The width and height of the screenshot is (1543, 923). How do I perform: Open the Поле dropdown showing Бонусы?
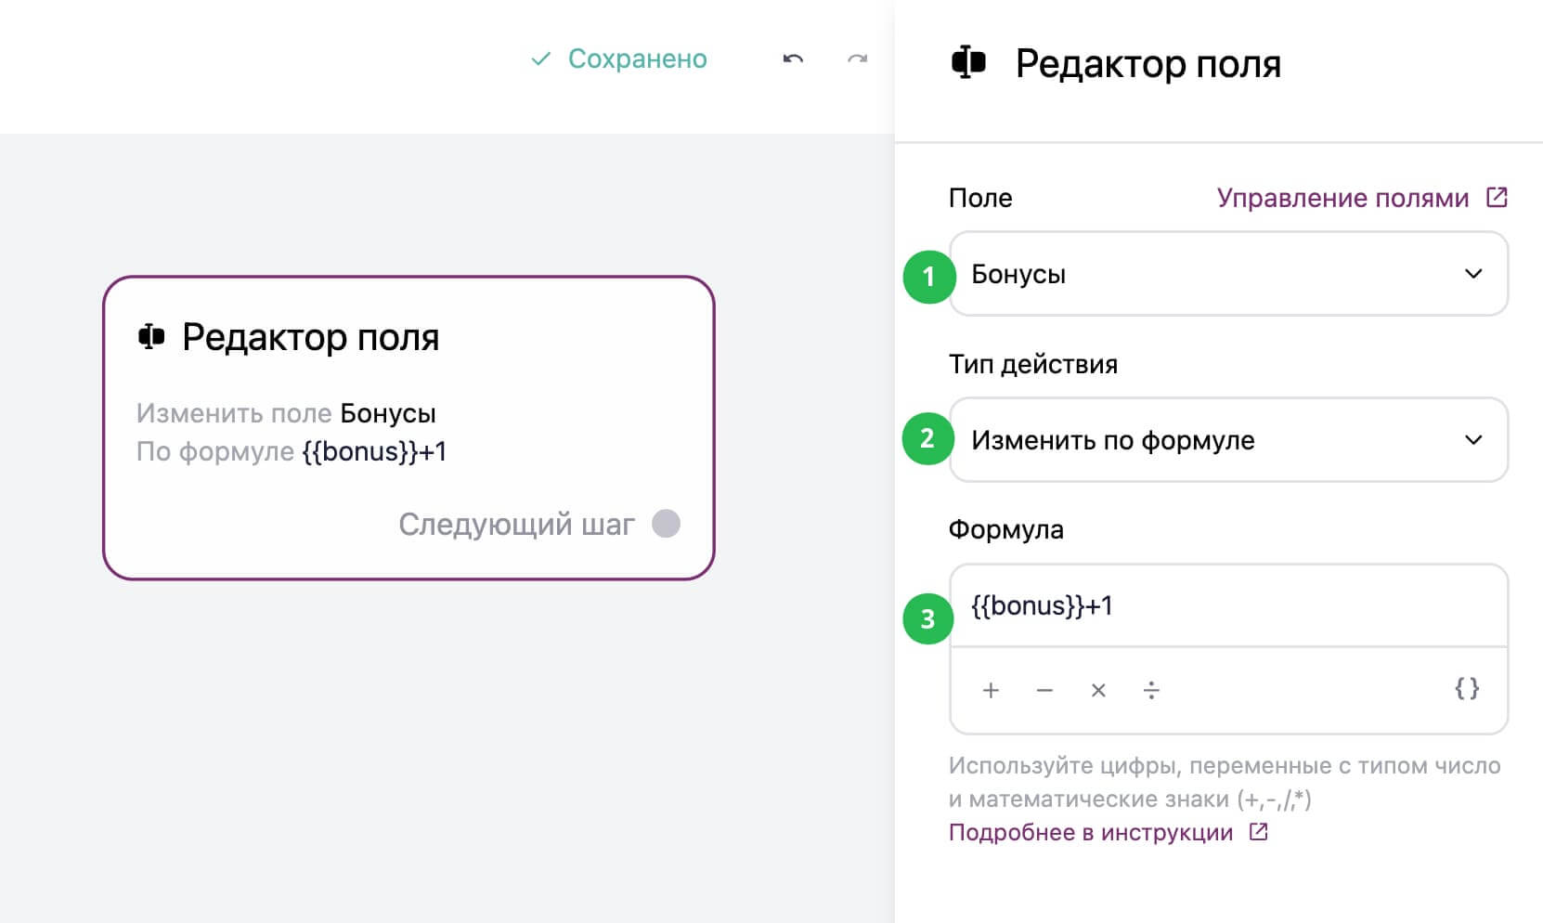(x=1228, y=274)
